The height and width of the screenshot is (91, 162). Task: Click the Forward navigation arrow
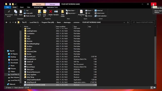click(10, 22)
